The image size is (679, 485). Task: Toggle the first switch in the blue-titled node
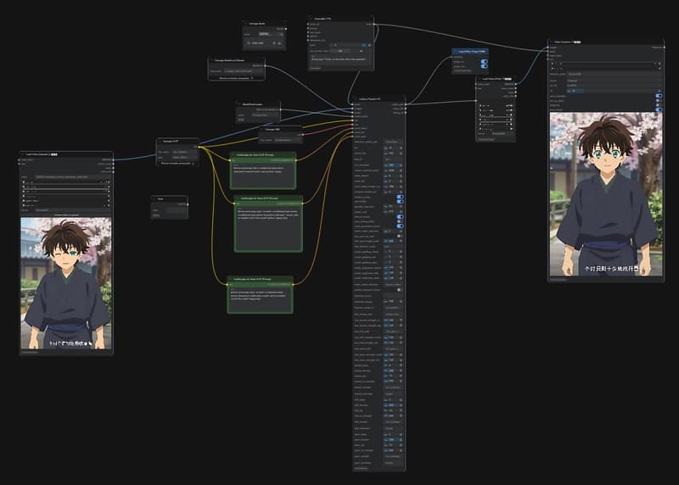pyautogui.click(x=484, y=62)
